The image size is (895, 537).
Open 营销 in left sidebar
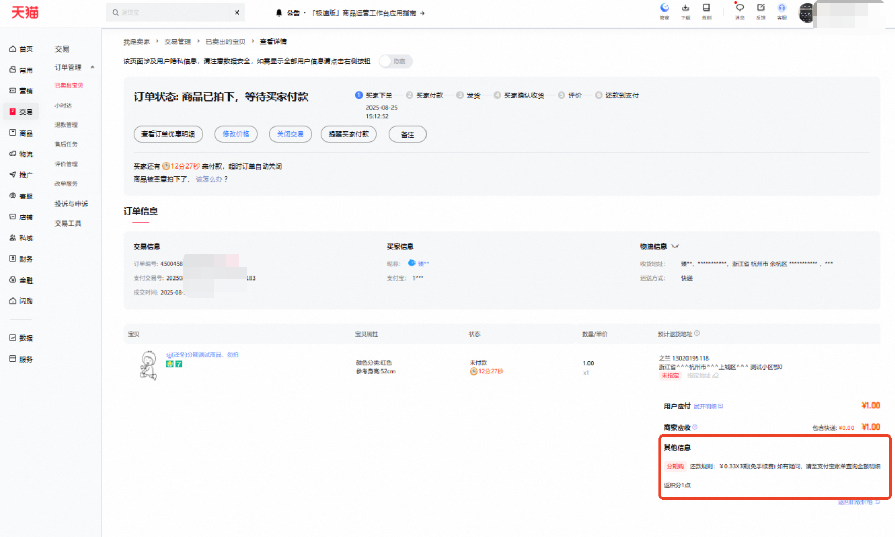[21, 91]
